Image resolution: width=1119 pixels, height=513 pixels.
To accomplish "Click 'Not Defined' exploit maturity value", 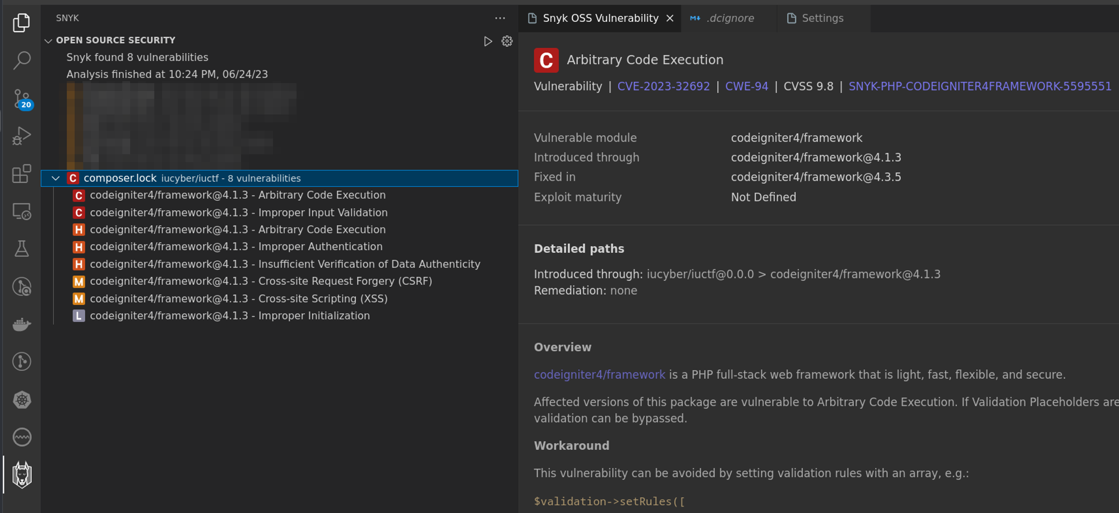I will (763, 197).
